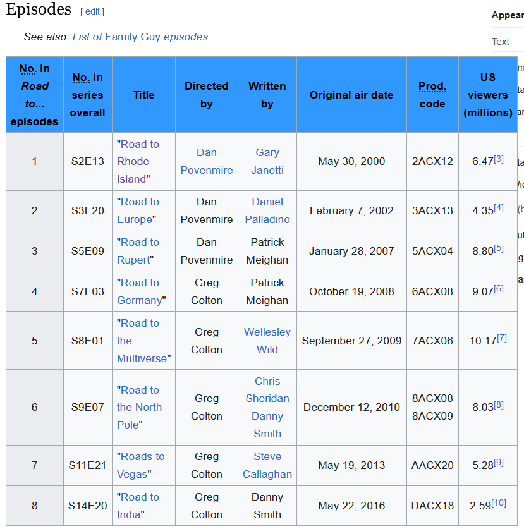Open the "Road to India" episode link
The image size is (524, 529).
138,506
